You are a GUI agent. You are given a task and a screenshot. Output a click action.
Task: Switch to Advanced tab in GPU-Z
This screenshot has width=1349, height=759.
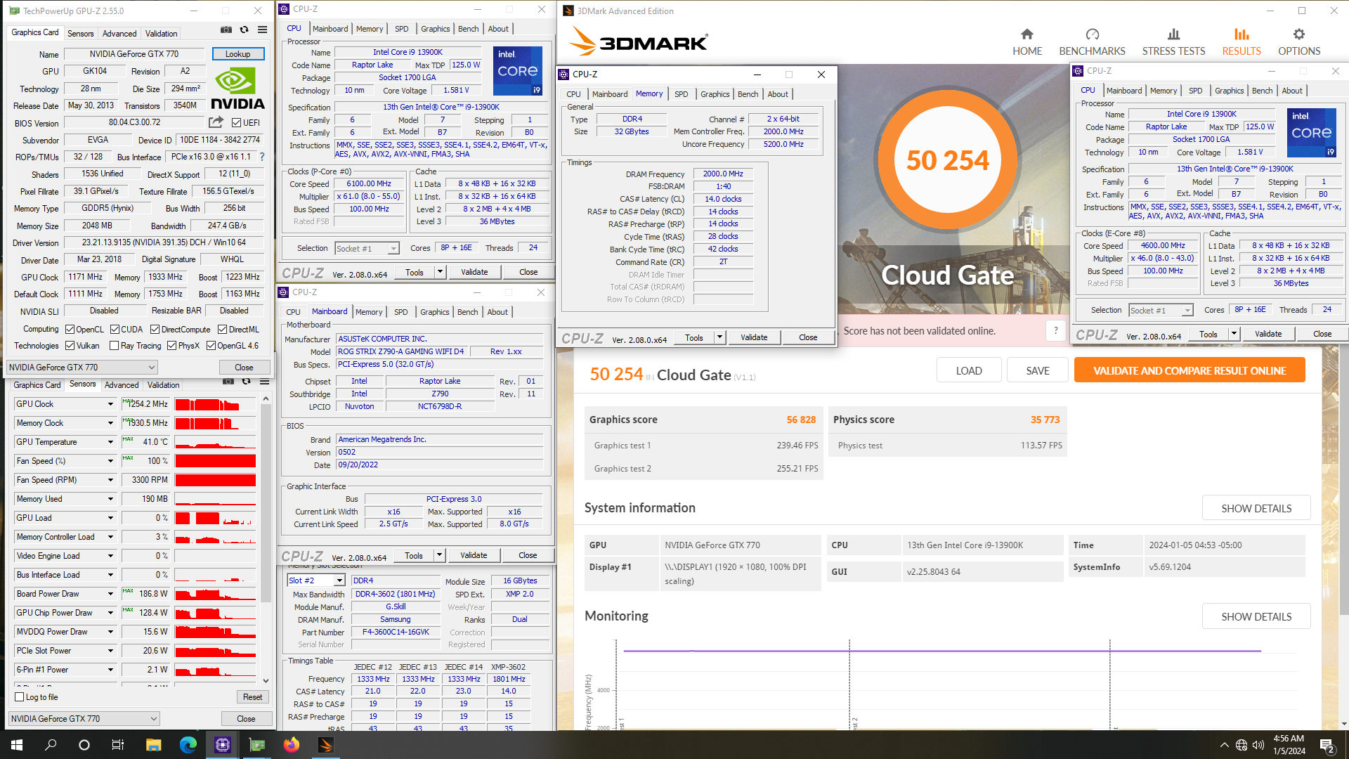coord(119,34)
